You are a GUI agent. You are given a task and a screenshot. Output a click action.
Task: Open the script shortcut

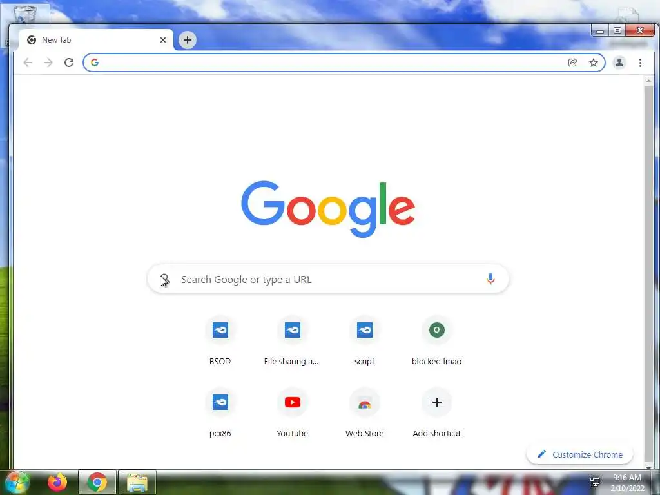365,342
